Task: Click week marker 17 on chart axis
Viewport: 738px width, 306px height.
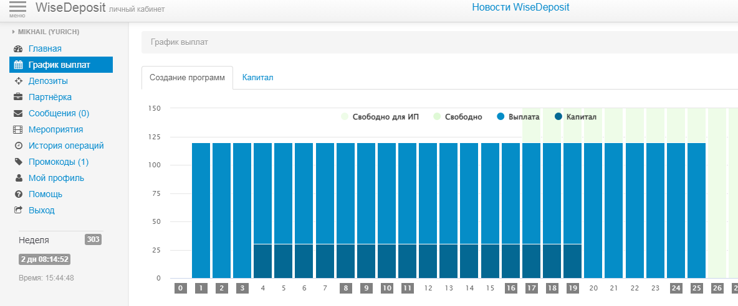Action: (x=532, y=289)
